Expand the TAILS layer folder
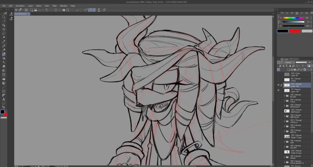 (285, 101)
